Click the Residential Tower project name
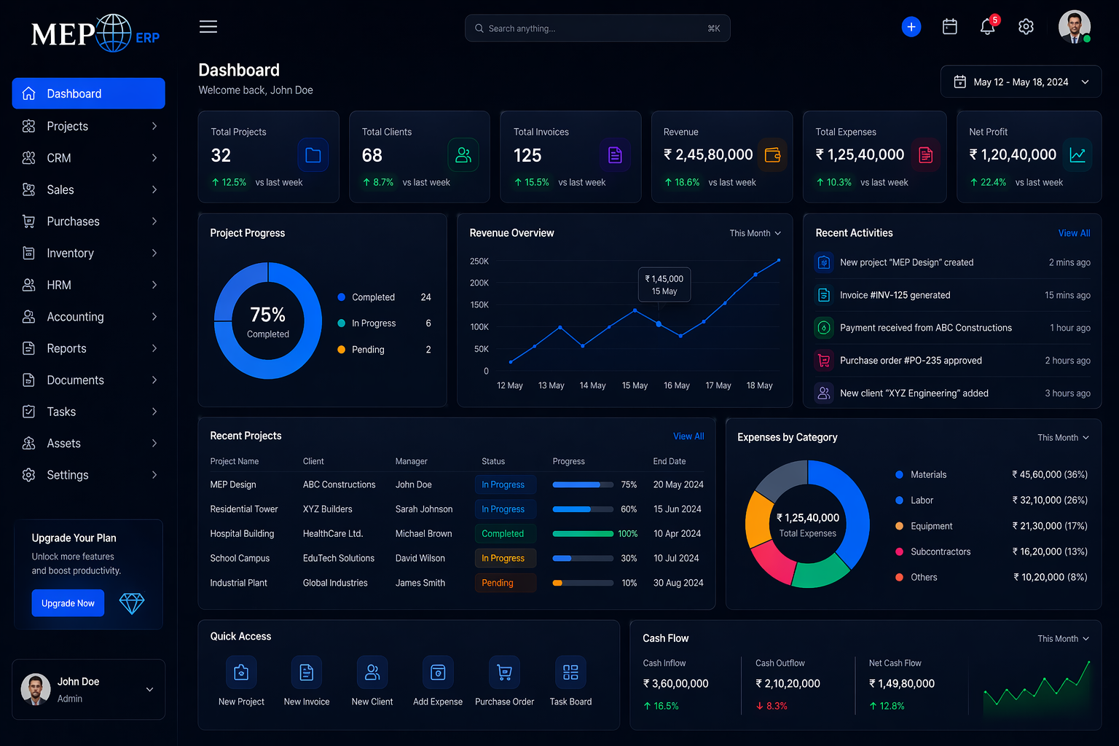Image resolution: width=1119 pixels, height=746 pixels. (x=244, y=509)
